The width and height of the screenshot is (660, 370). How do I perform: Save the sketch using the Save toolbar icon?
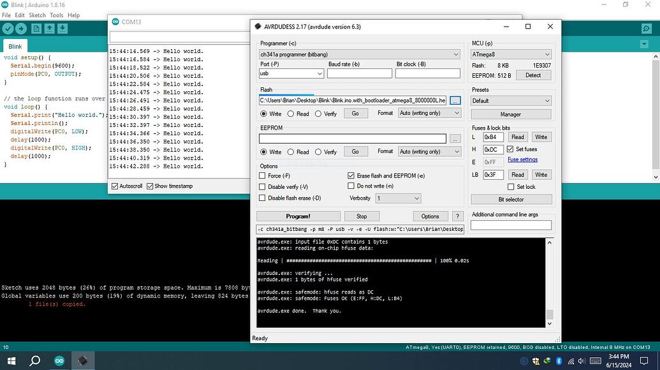pyautogui.click(x=62, y=28)
